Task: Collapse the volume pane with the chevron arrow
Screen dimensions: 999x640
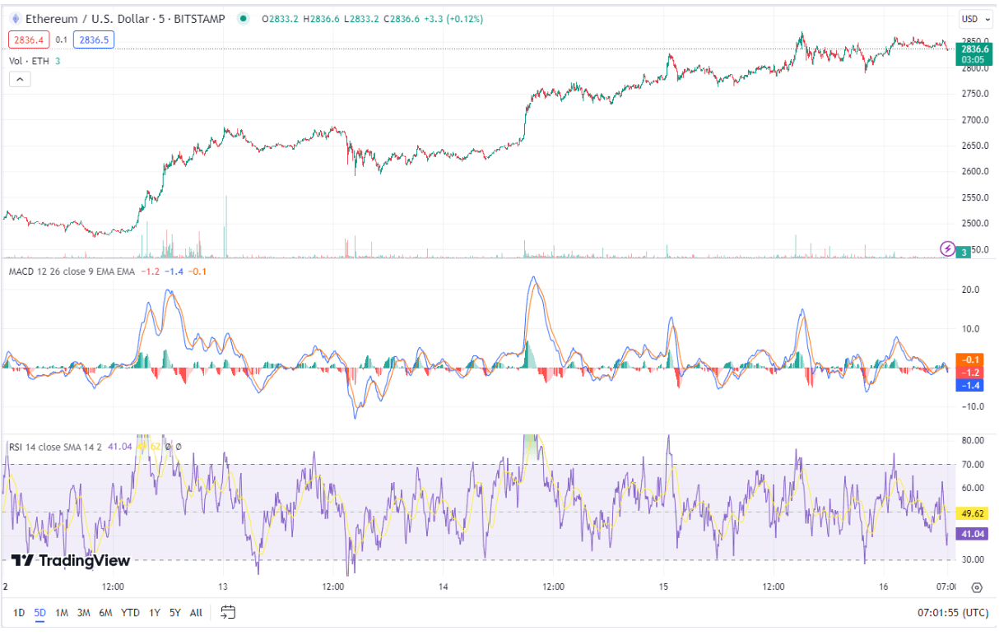Action: tap(19, 79)
